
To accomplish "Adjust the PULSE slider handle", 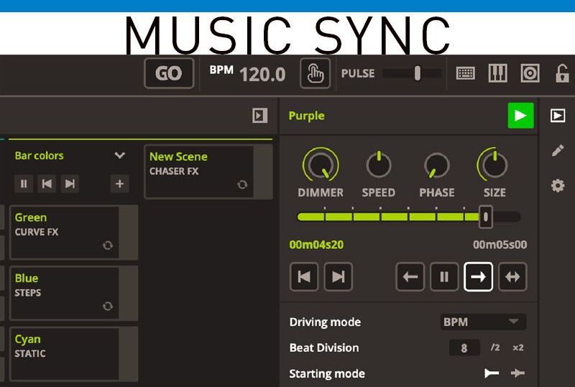I will tap(418, 73).
